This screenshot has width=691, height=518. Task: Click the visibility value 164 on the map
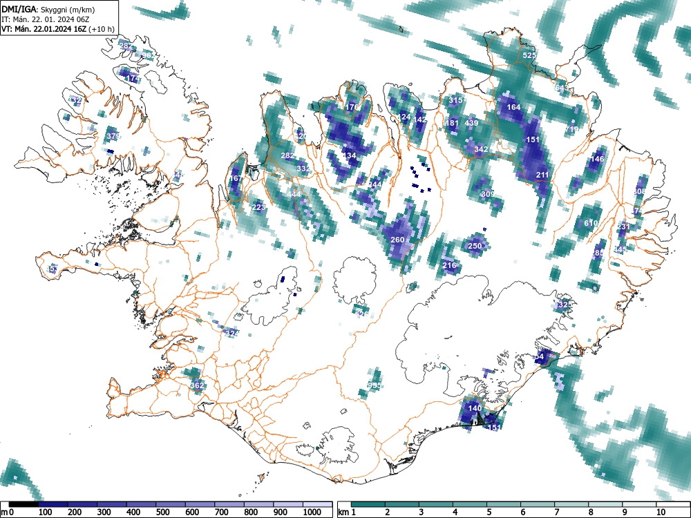pos(514,107)
